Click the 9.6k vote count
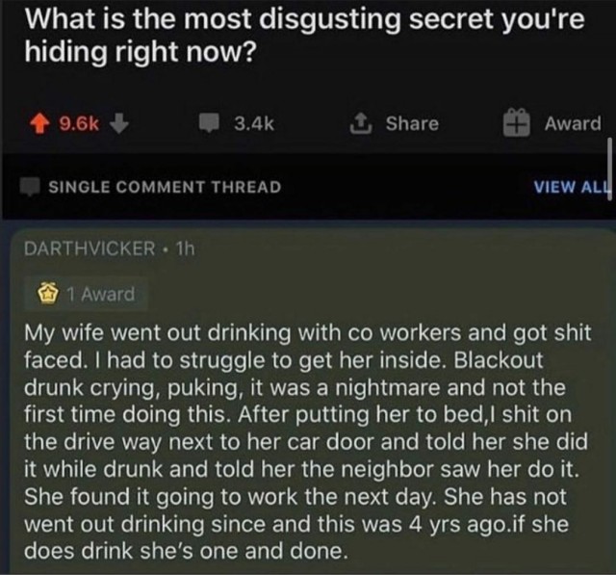This screenshot has height=575, width=616. 79,123
